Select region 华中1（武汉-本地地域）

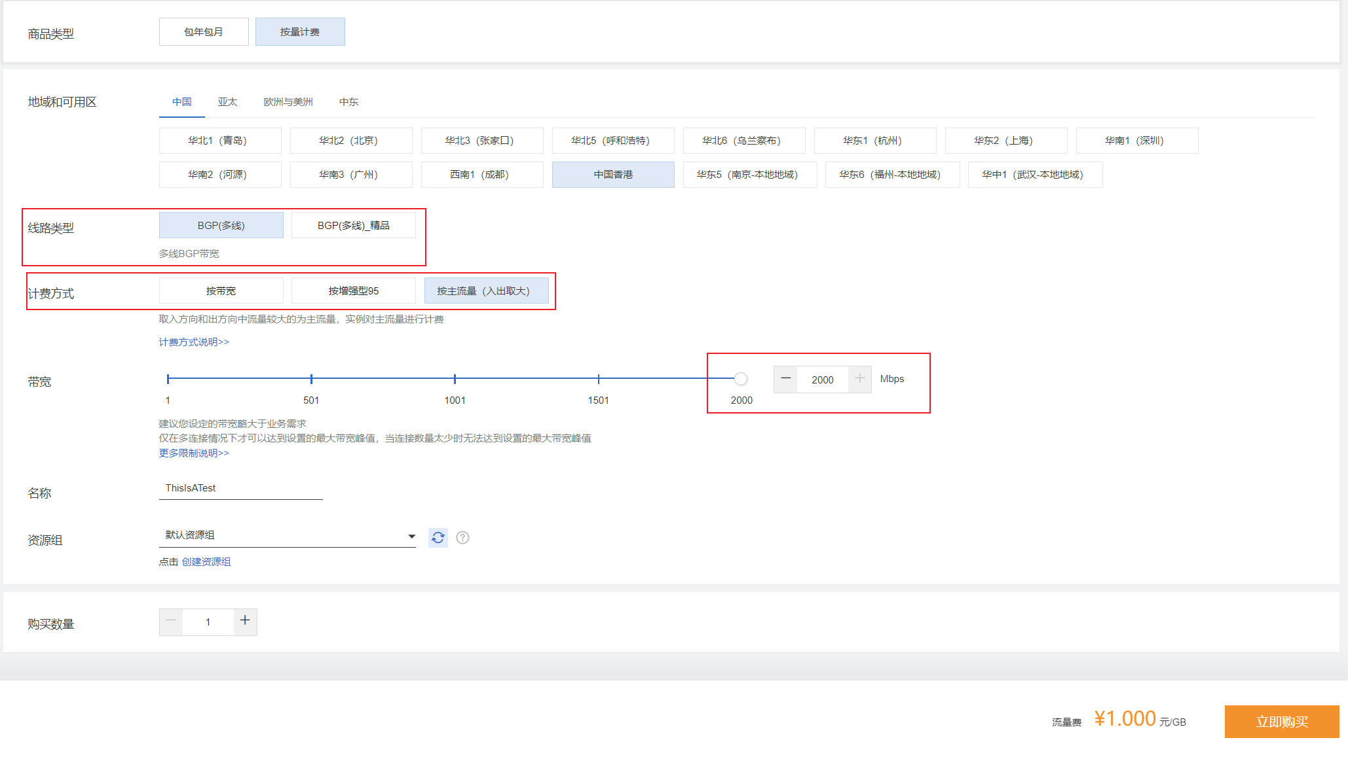pos(1036,175)
